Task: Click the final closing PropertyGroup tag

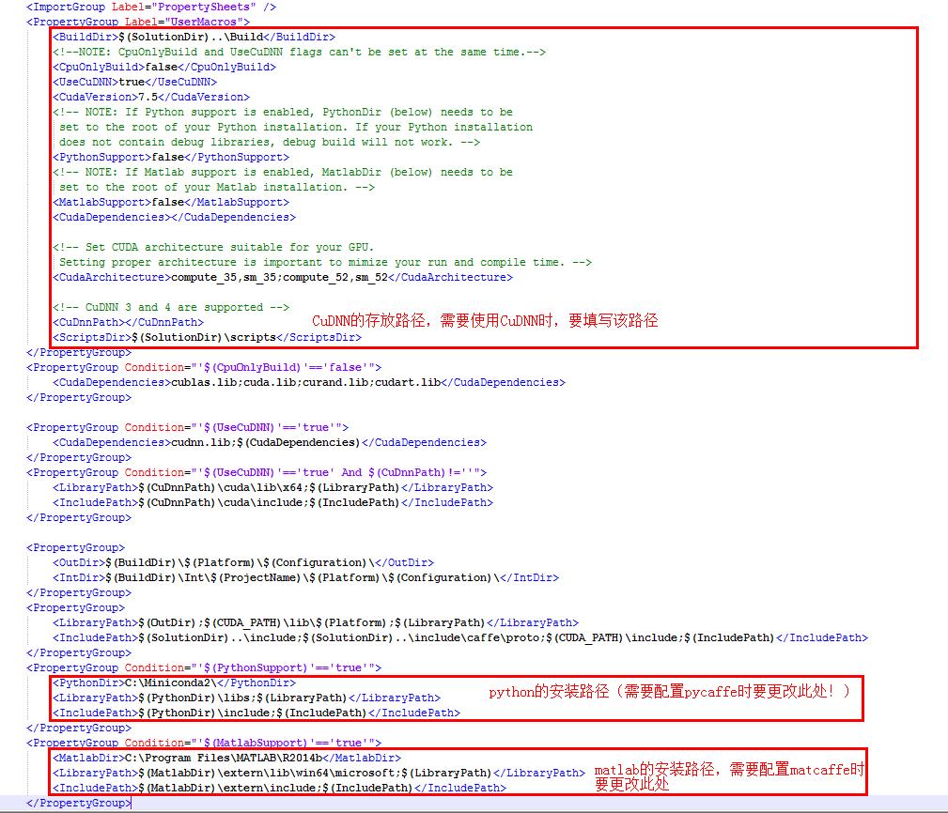Action: point(79,804)
